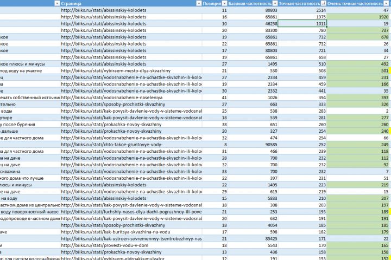391x260 pixels.
Task: Select the kak-buritsya-skvazhina-na-vodu URL cell
Action: pyautogui.click(x=131, y=232)
